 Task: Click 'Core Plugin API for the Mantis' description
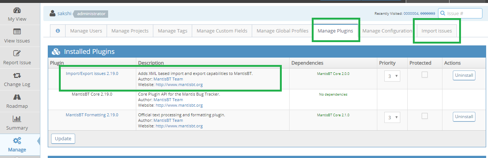(179, 94)
